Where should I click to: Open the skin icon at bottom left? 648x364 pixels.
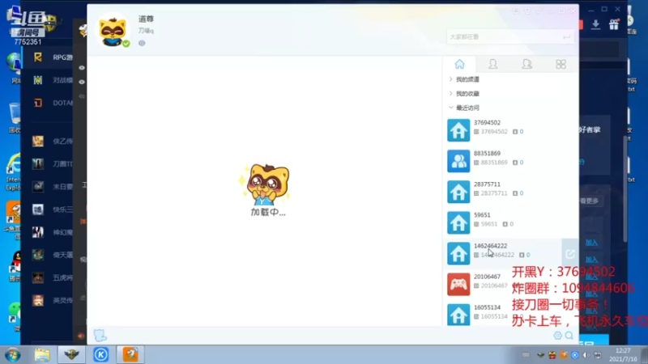[x=100, y=335]
